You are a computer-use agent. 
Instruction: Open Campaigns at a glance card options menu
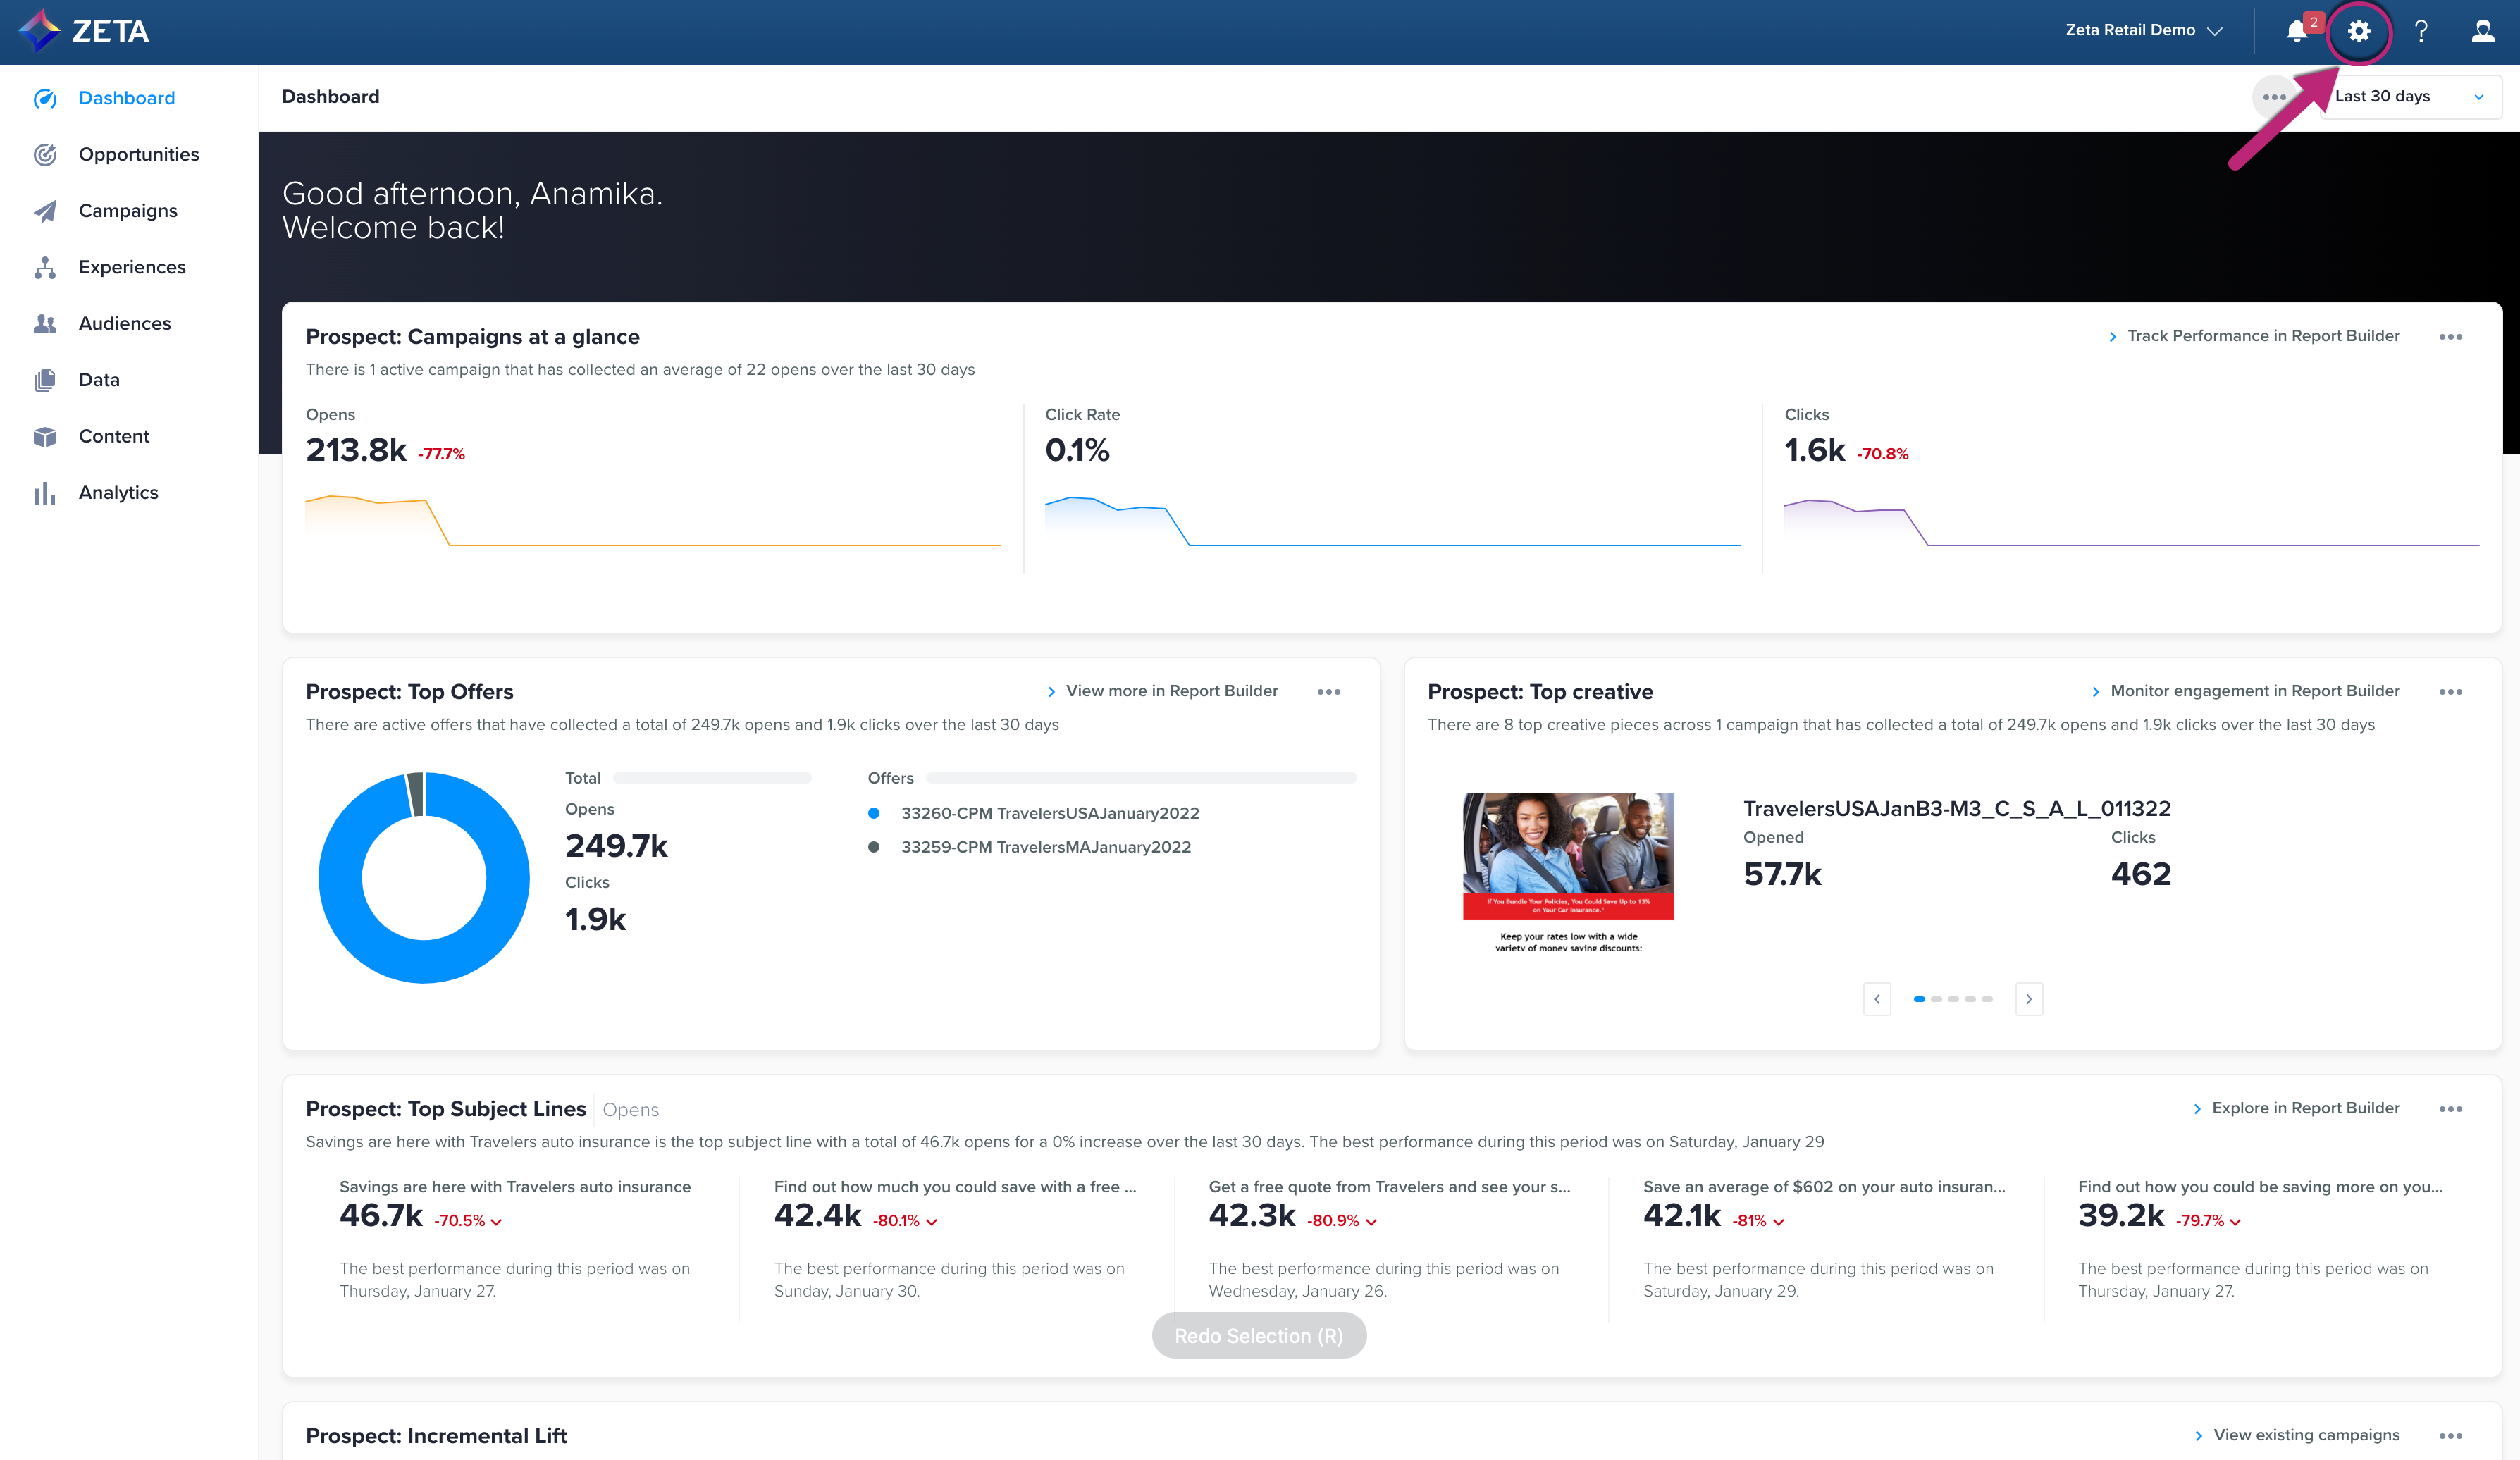click(2450, 337)
